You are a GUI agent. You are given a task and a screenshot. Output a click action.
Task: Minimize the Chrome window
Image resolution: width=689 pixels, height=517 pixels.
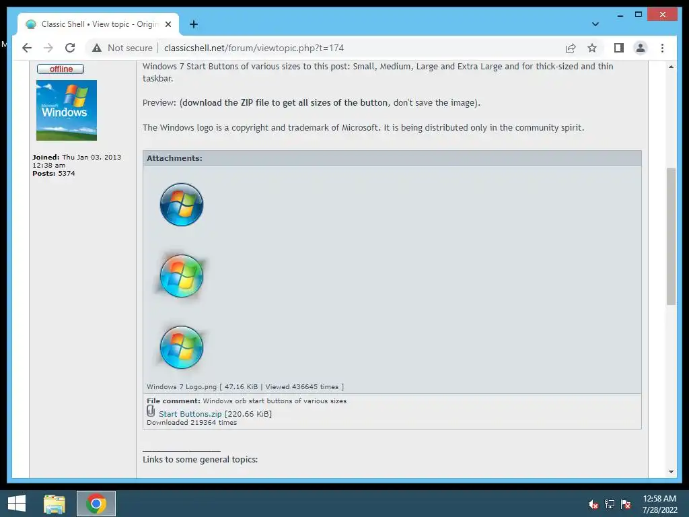pyautogui.click(x=620, y=15)
